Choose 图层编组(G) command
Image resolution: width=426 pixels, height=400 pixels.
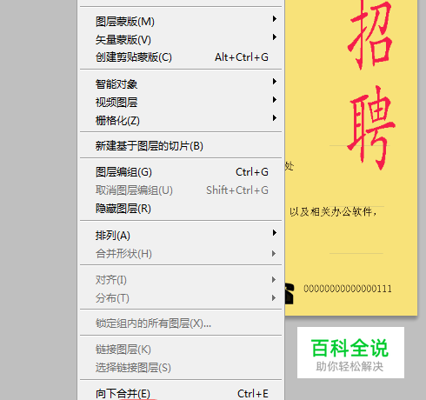click(181, 172)
